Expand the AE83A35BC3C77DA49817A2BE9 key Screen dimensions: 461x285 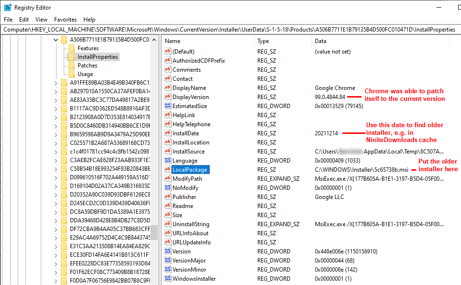tap(56, 100)
